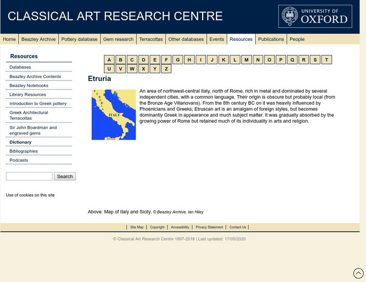366x282 pixels.
Task: Open Databases in the sidebar
Action: point(20,67)
